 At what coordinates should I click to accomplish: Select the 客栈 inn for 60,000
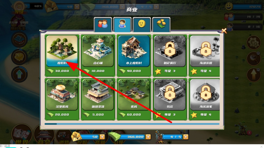coord(134,99)
